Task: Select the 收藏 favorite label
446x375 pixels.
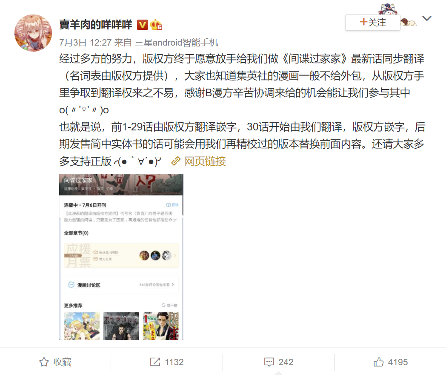Action: (x=62, y=362)
